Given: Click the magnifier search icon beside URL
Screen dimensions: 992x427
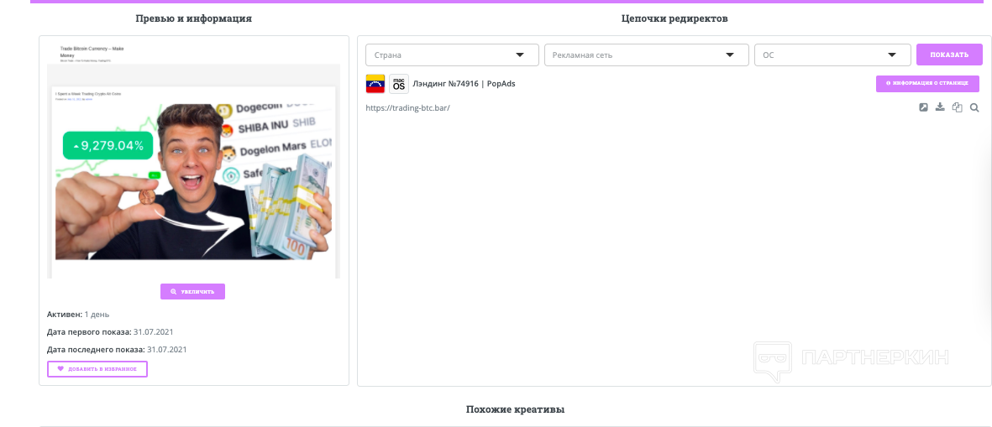Looking at the screenshot, I should [x=974, y=107].
